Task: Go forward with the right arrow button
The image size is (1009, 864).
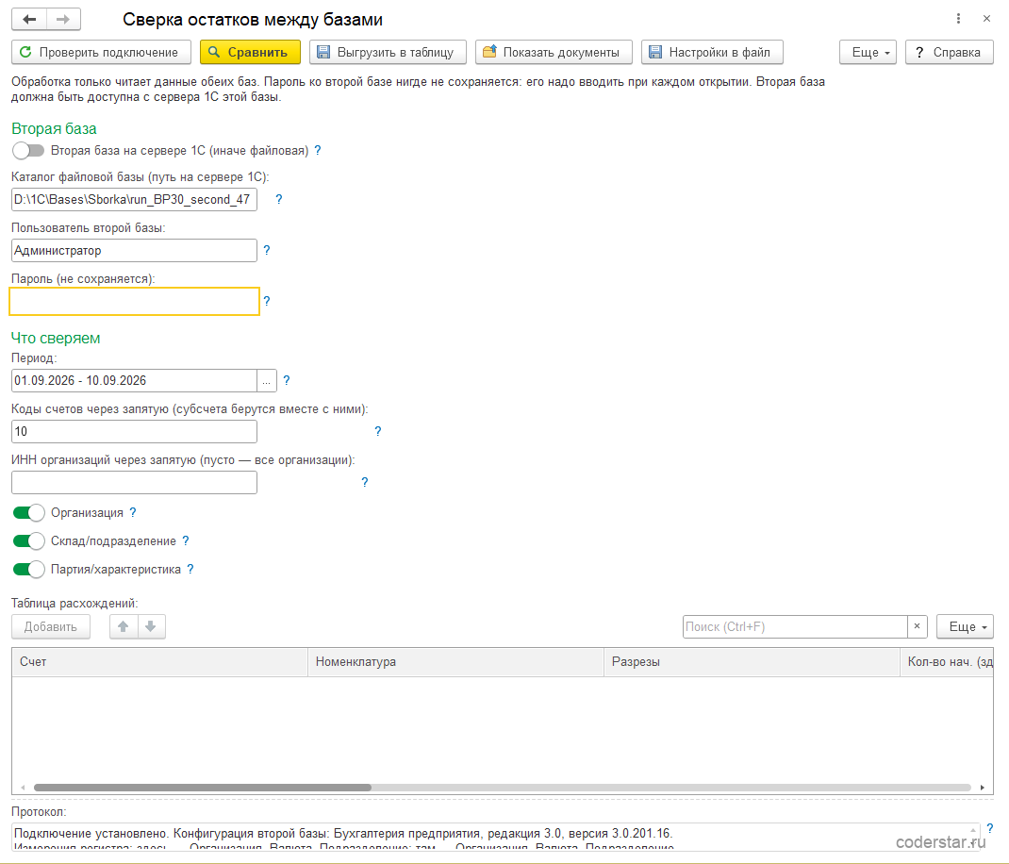Action: click(63, 19)
